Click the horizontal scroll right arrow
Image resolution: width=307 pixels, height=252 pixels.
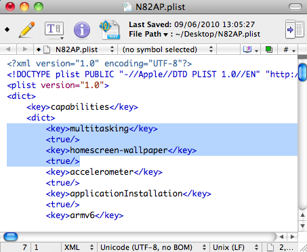click(x=292, y=236)
